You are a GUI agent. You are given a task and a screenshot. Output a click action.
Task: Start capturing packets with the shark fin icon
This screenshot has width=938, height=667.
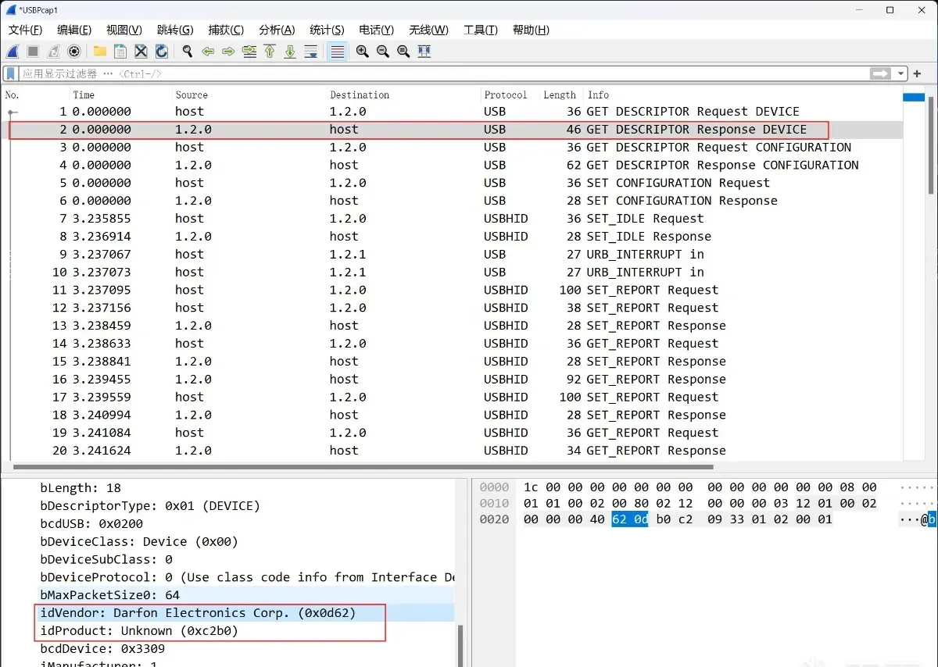13,52
